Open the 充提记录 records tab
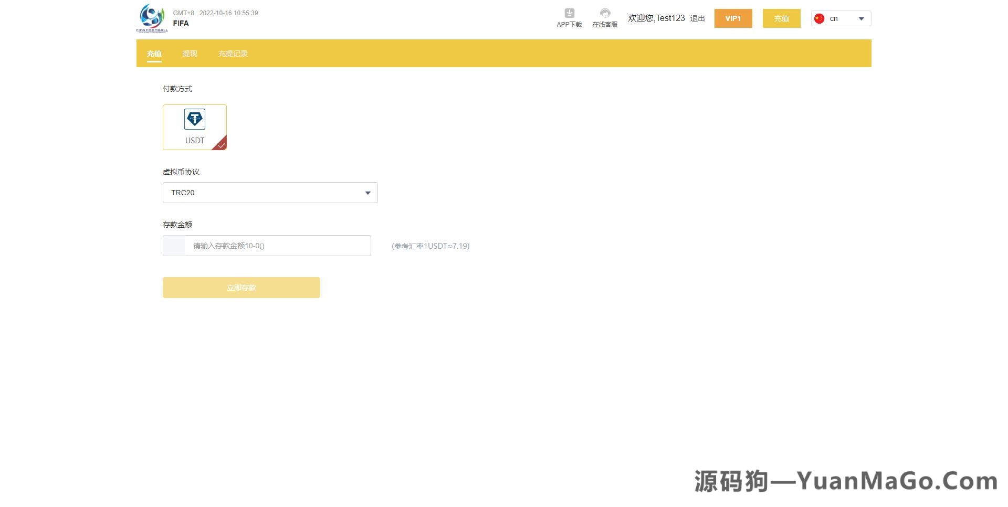The height and width of the screenshot is (507, 1008). pyautogui.click(x=233, y=53)
